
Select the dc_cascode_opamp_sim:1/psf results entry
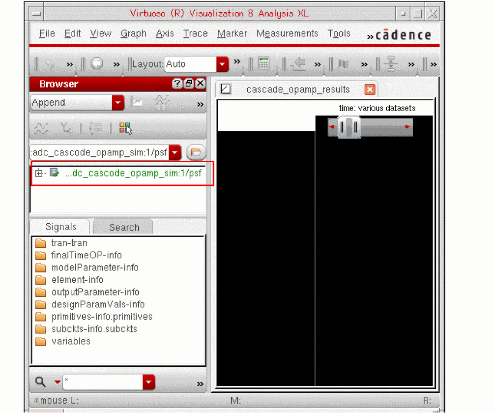[x=133, y=173]
